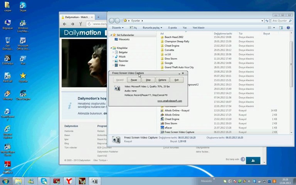Switch to Freez Screen Capture taskbar button
Screen dimensions: 296x185
(95, 181)
